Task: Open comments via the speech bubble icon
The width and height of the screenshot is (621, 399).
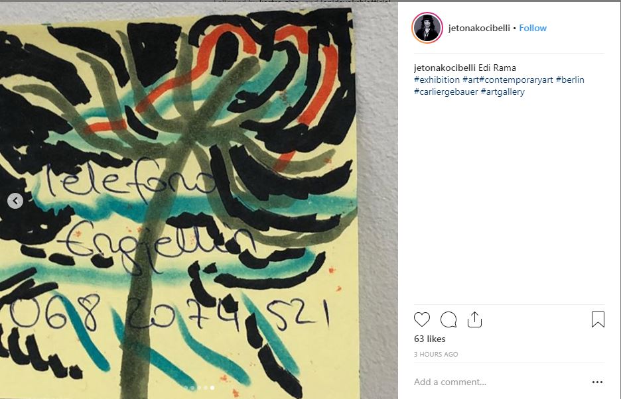Action: (448, 319)
